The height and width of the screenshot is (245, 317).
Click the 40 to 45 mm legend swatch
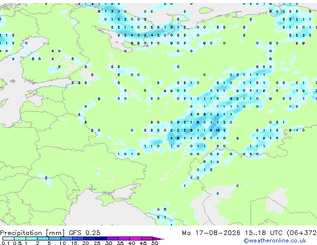pyautogui.click(x=135, y=238)
